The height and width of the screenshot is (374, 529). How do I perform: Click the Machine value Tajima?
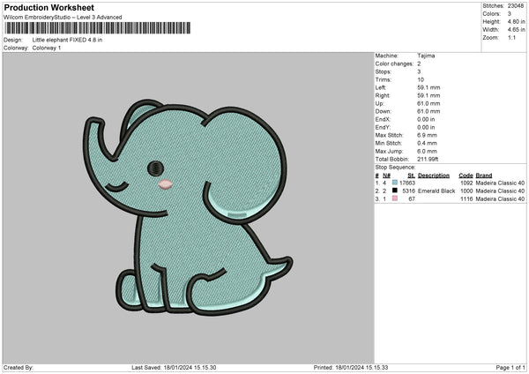[x=426, y=56]
